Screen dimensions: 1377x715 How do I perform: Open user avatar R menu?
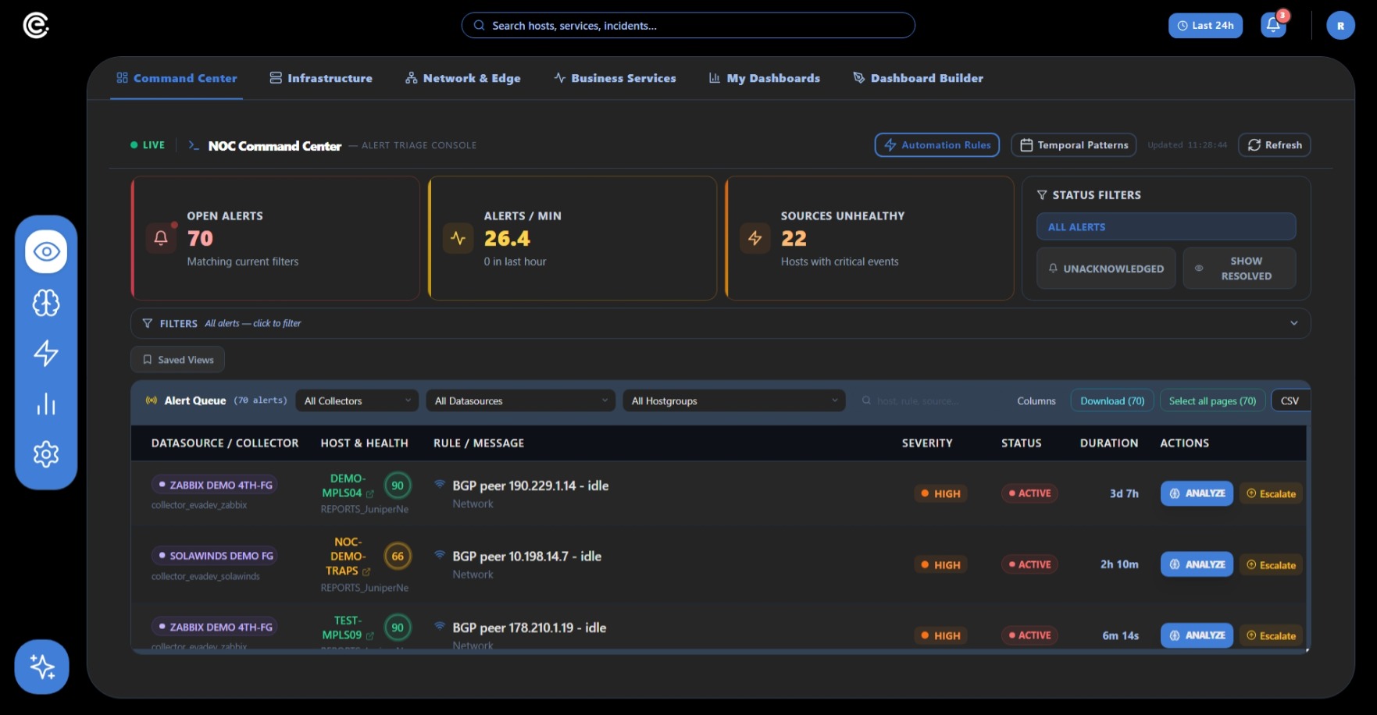1340,25
